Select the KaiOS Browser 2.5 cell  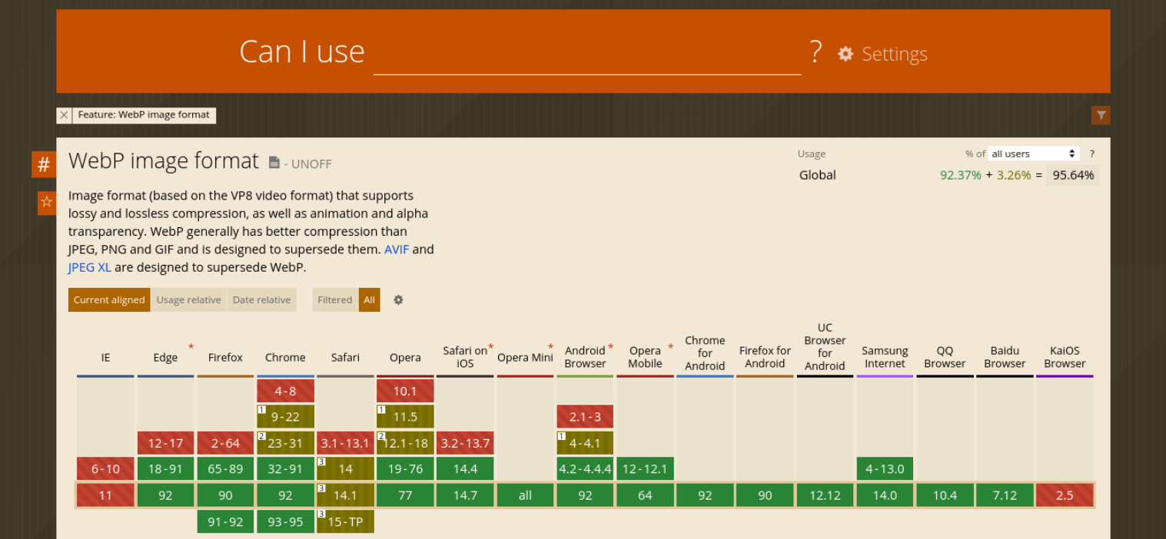pos(1065,495)
